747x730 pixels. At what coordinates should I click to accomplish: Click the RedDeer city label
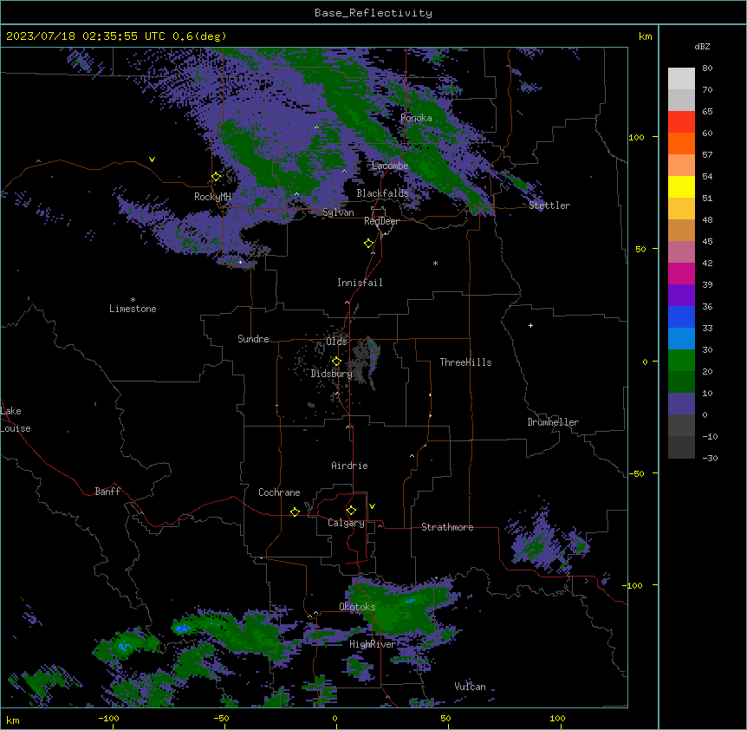pos(381,221)
